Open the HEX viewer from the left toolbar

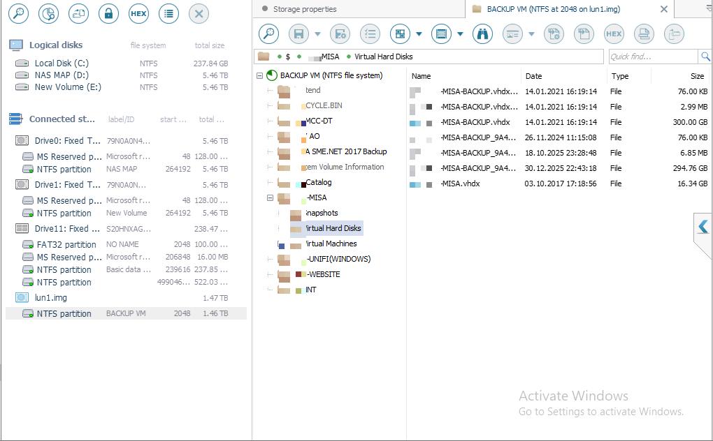[x=138, y=14]
